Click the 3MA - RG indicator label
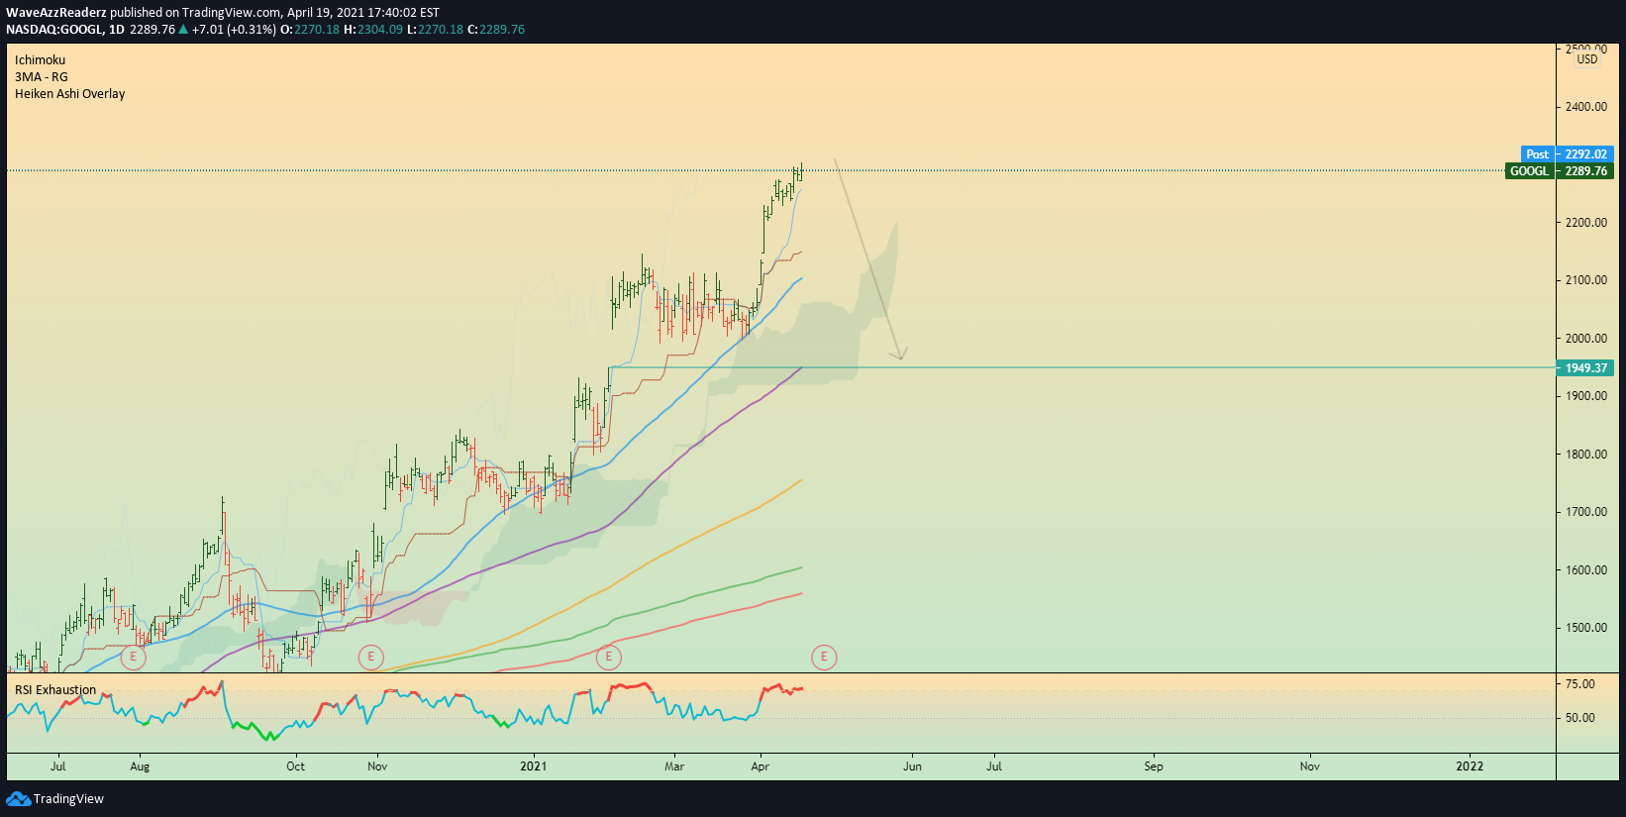 [x=42, y=77]
